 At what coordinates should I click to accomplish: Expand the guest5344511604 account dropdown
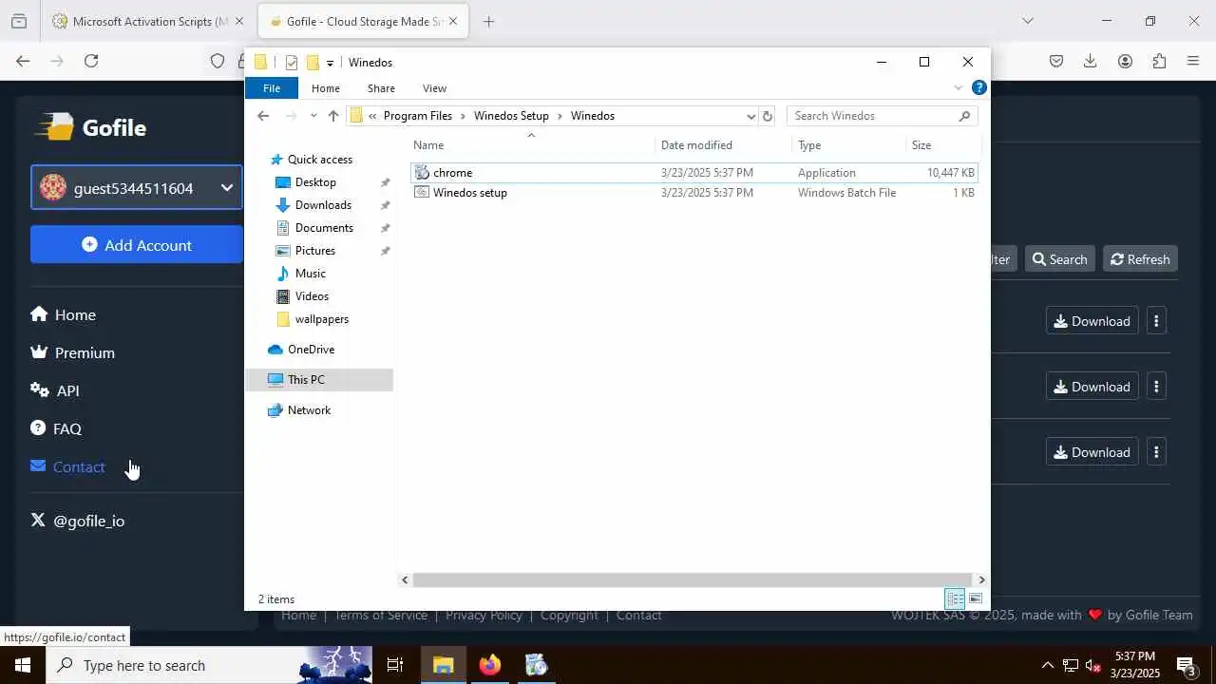coord(137,188)
